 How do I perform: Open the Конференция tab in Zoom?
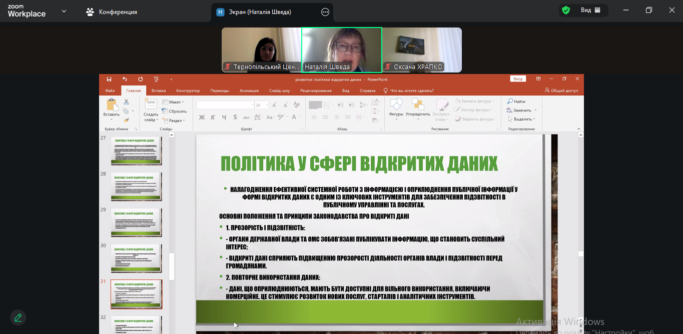[112, 12]
